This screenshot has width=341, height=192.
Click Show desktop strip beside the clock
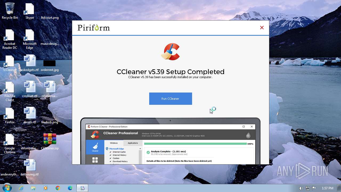pos(339,188)
